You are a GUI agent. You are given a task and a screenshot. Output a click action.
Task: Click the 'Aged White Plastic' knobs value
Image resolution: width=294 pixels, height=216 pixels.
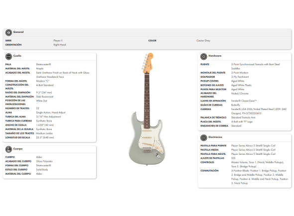click(x=241, y=85)
